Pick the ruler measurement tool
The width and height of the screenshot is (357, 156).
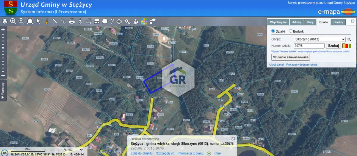55,21
